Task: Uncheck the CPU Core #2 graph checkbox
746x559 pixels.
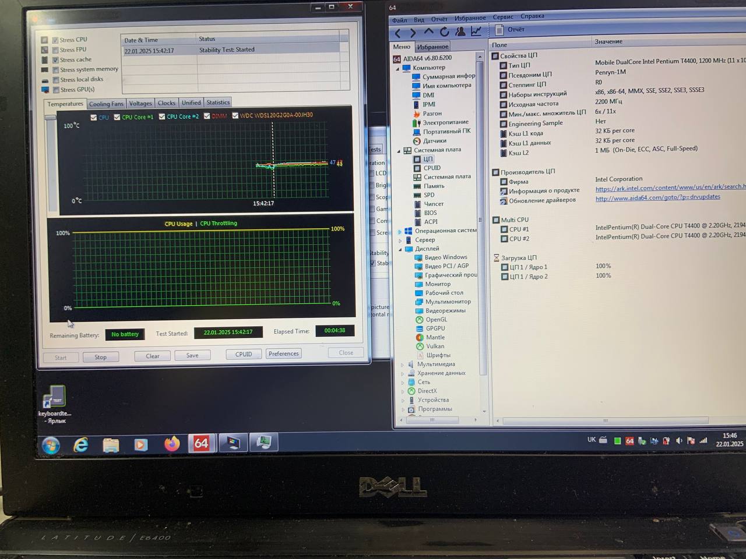Action: 162,116
